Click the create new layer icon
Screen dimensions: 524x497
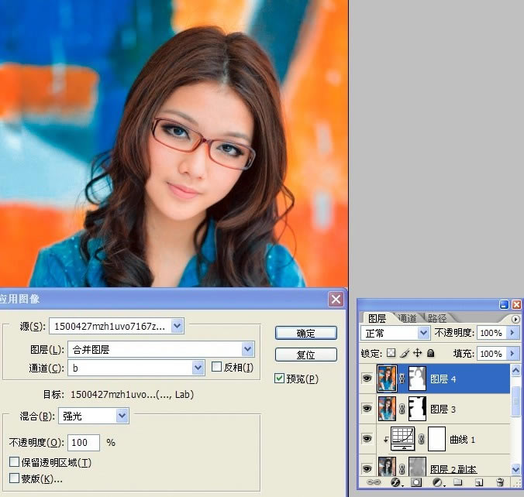pos(479,482)
